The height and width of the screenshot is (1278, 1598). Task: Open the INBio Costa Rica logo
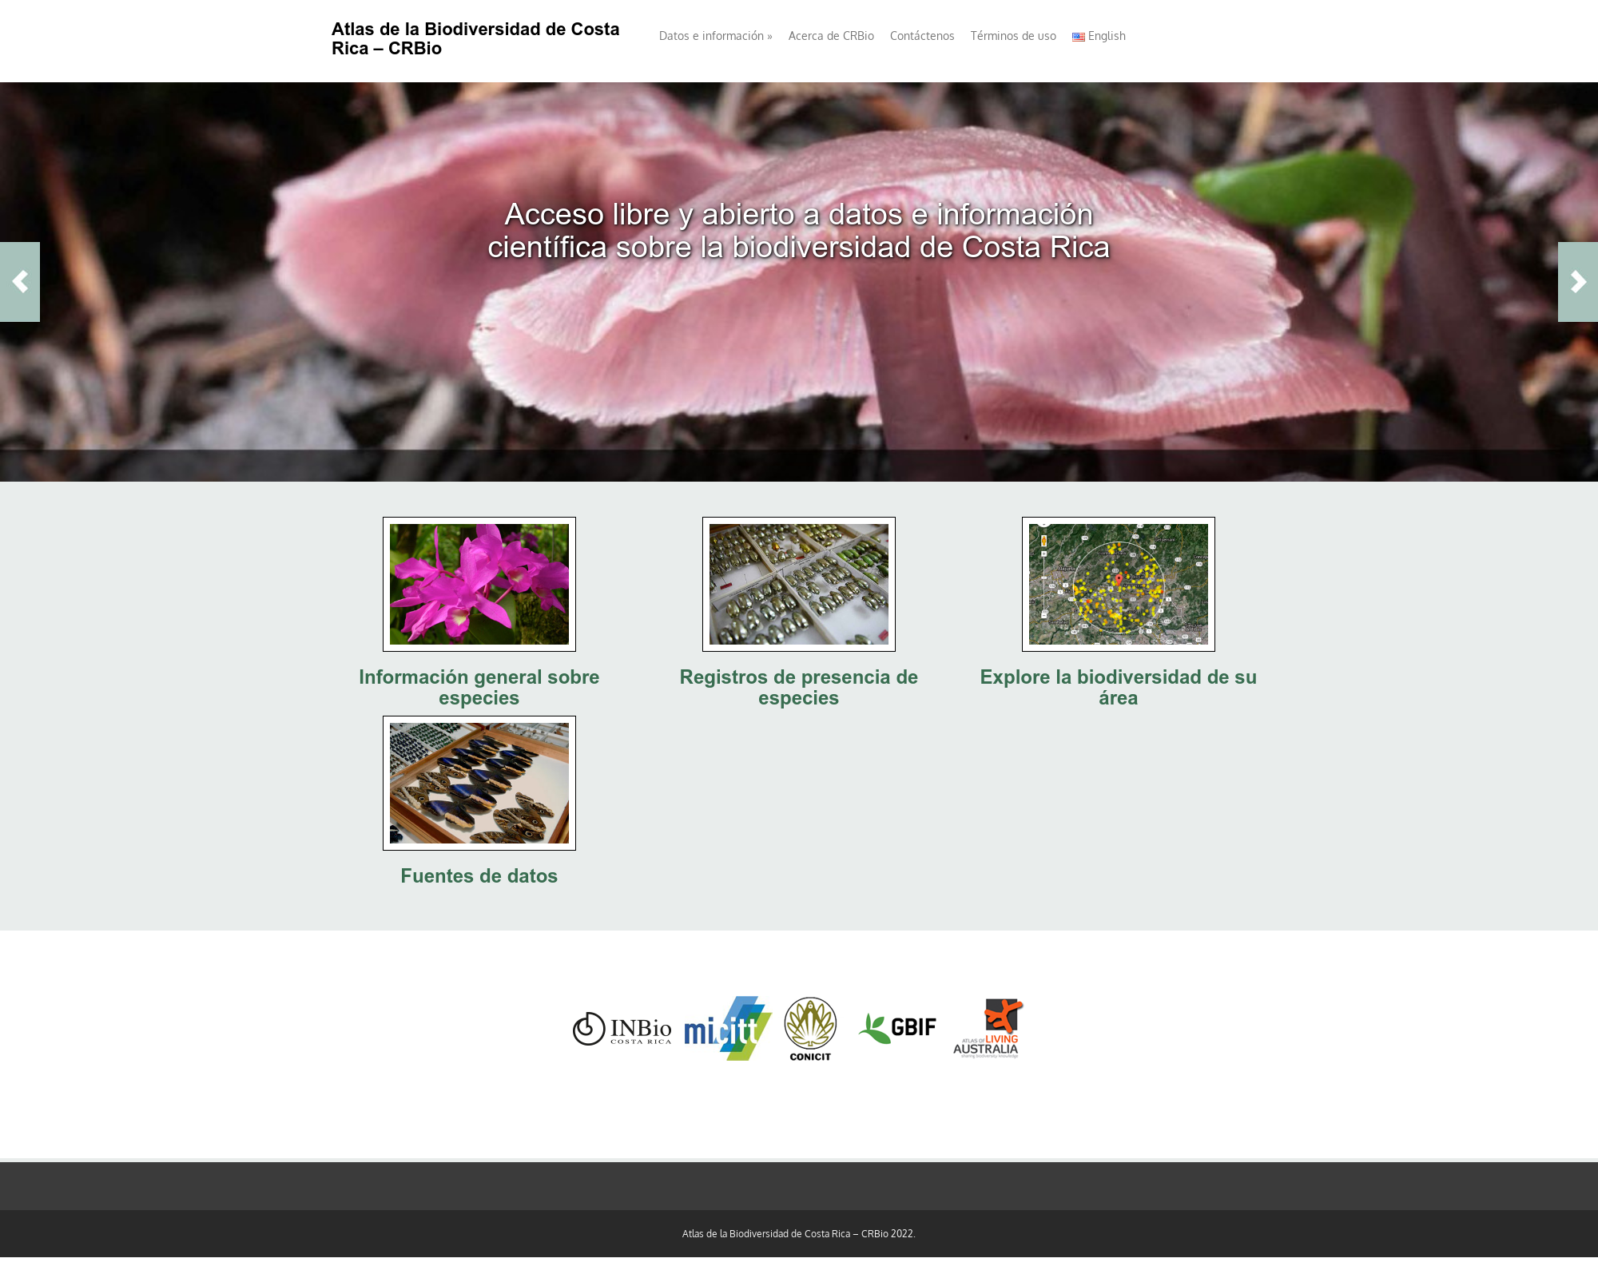pyautogui.click(x=622, y=1029)
